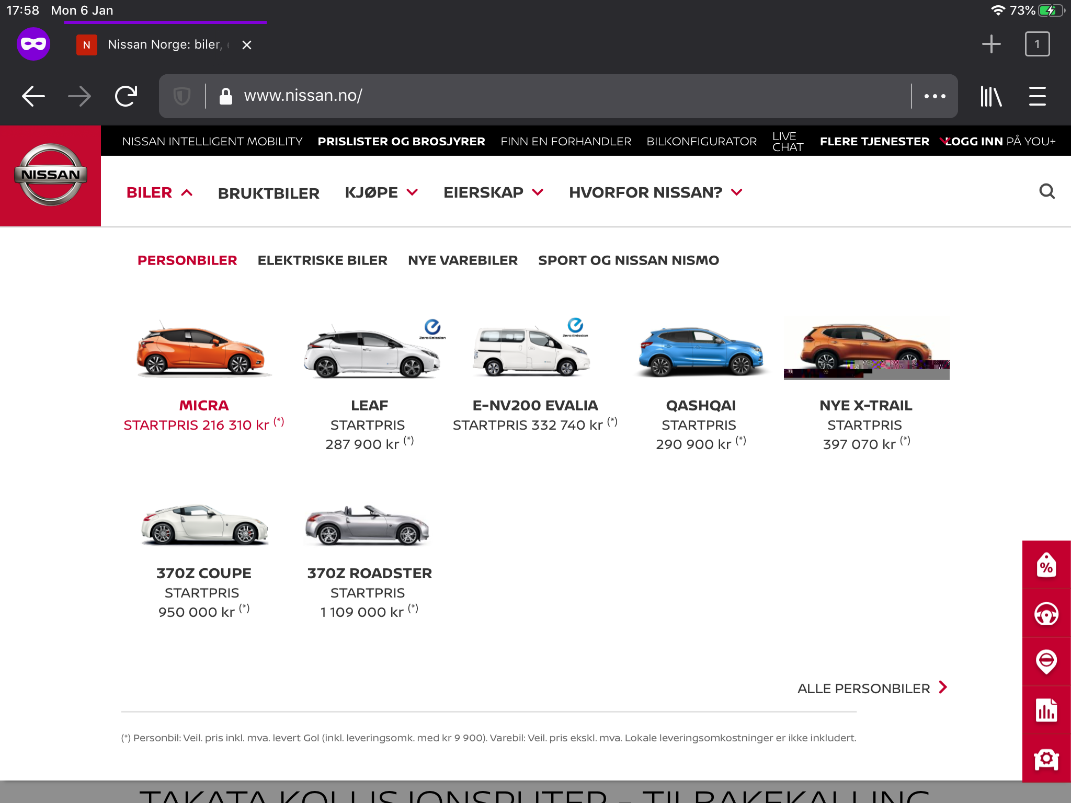Open PRISLISTER OG BROSJYRER

click(x=401, y=141)
